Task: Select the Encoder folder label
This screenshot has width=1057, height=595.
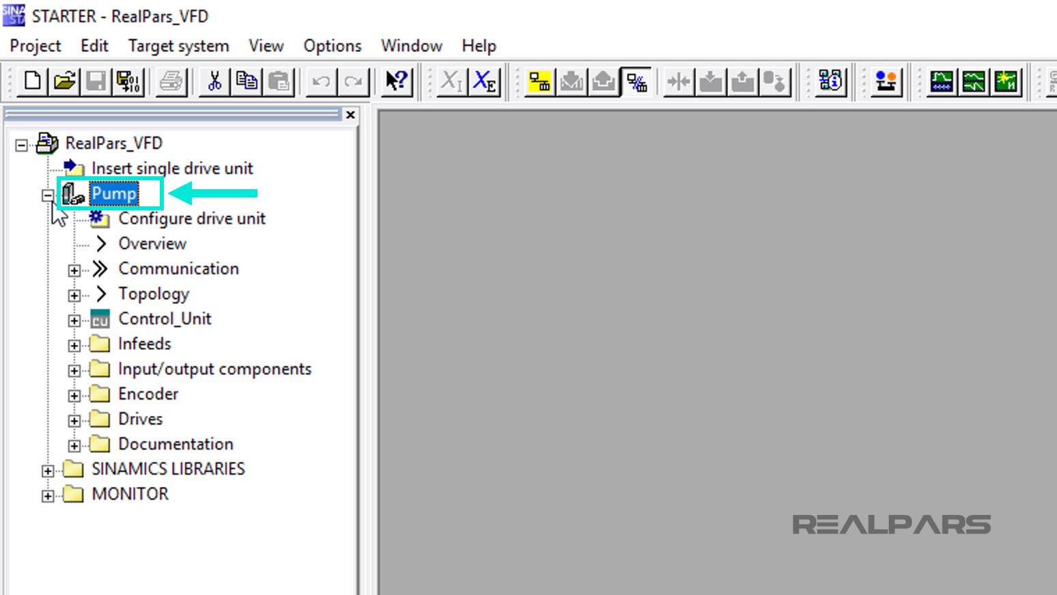Action: [148, 394]
